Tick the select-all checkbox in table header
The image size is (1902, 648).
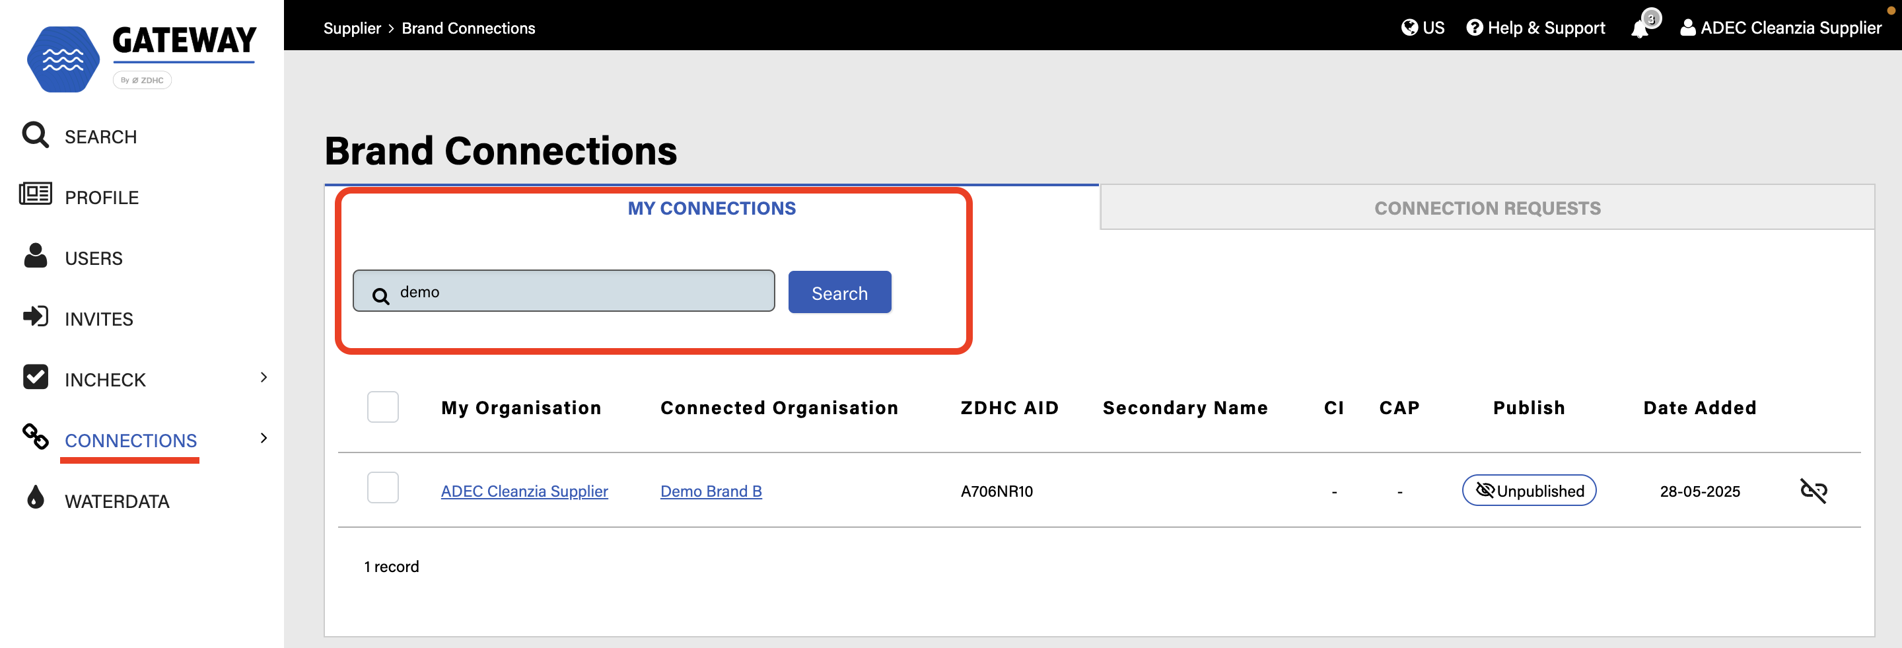click(382, 407)
